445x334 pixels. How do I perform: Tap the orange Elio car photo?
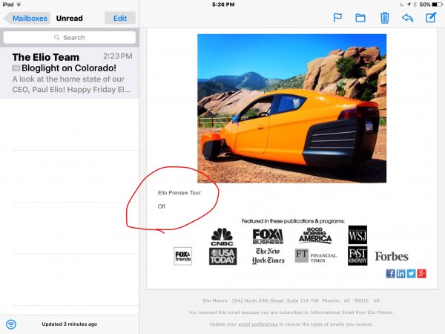[x=291, y=108]
